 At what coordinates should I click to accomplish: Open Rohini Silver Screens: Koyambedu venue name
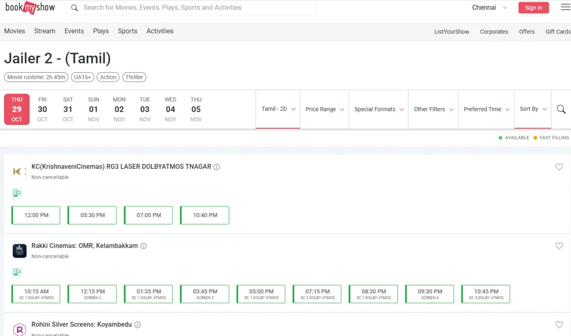(x=82, y=325)
